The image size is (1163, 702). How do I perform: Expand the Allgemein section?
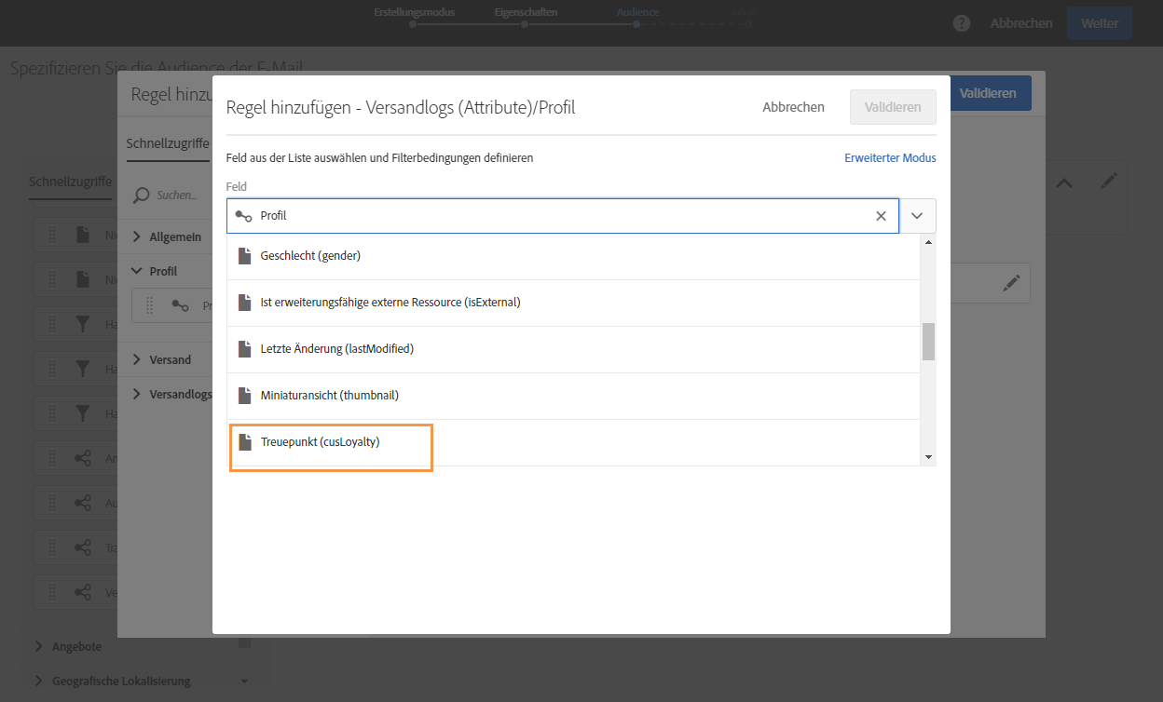click(x=138, y=236)
